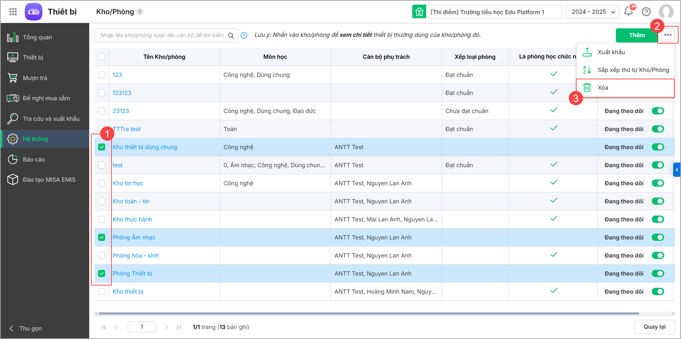The height and width of the screenshot is (339, 681).
Task: Expand the 2024 - 2025 school year dropdown
Action: click(x=592, y=12)
